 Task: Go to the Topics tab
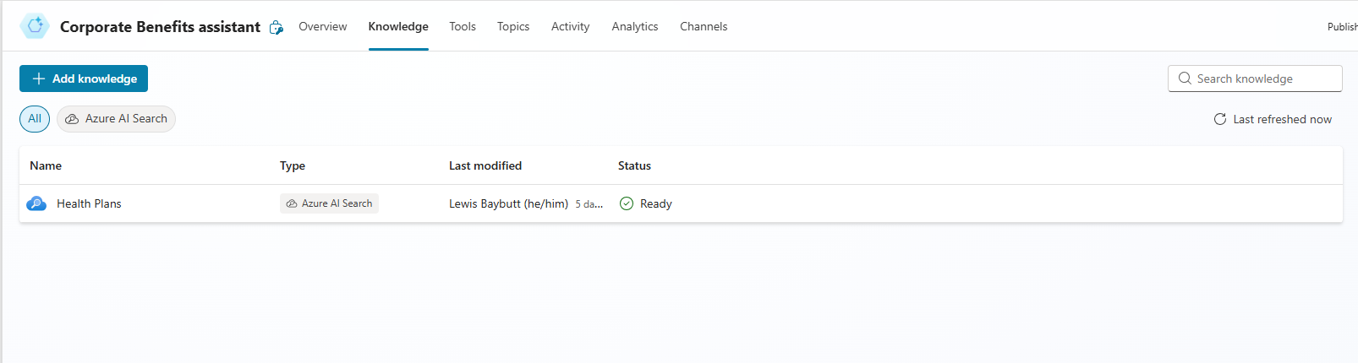click(513, 26)
